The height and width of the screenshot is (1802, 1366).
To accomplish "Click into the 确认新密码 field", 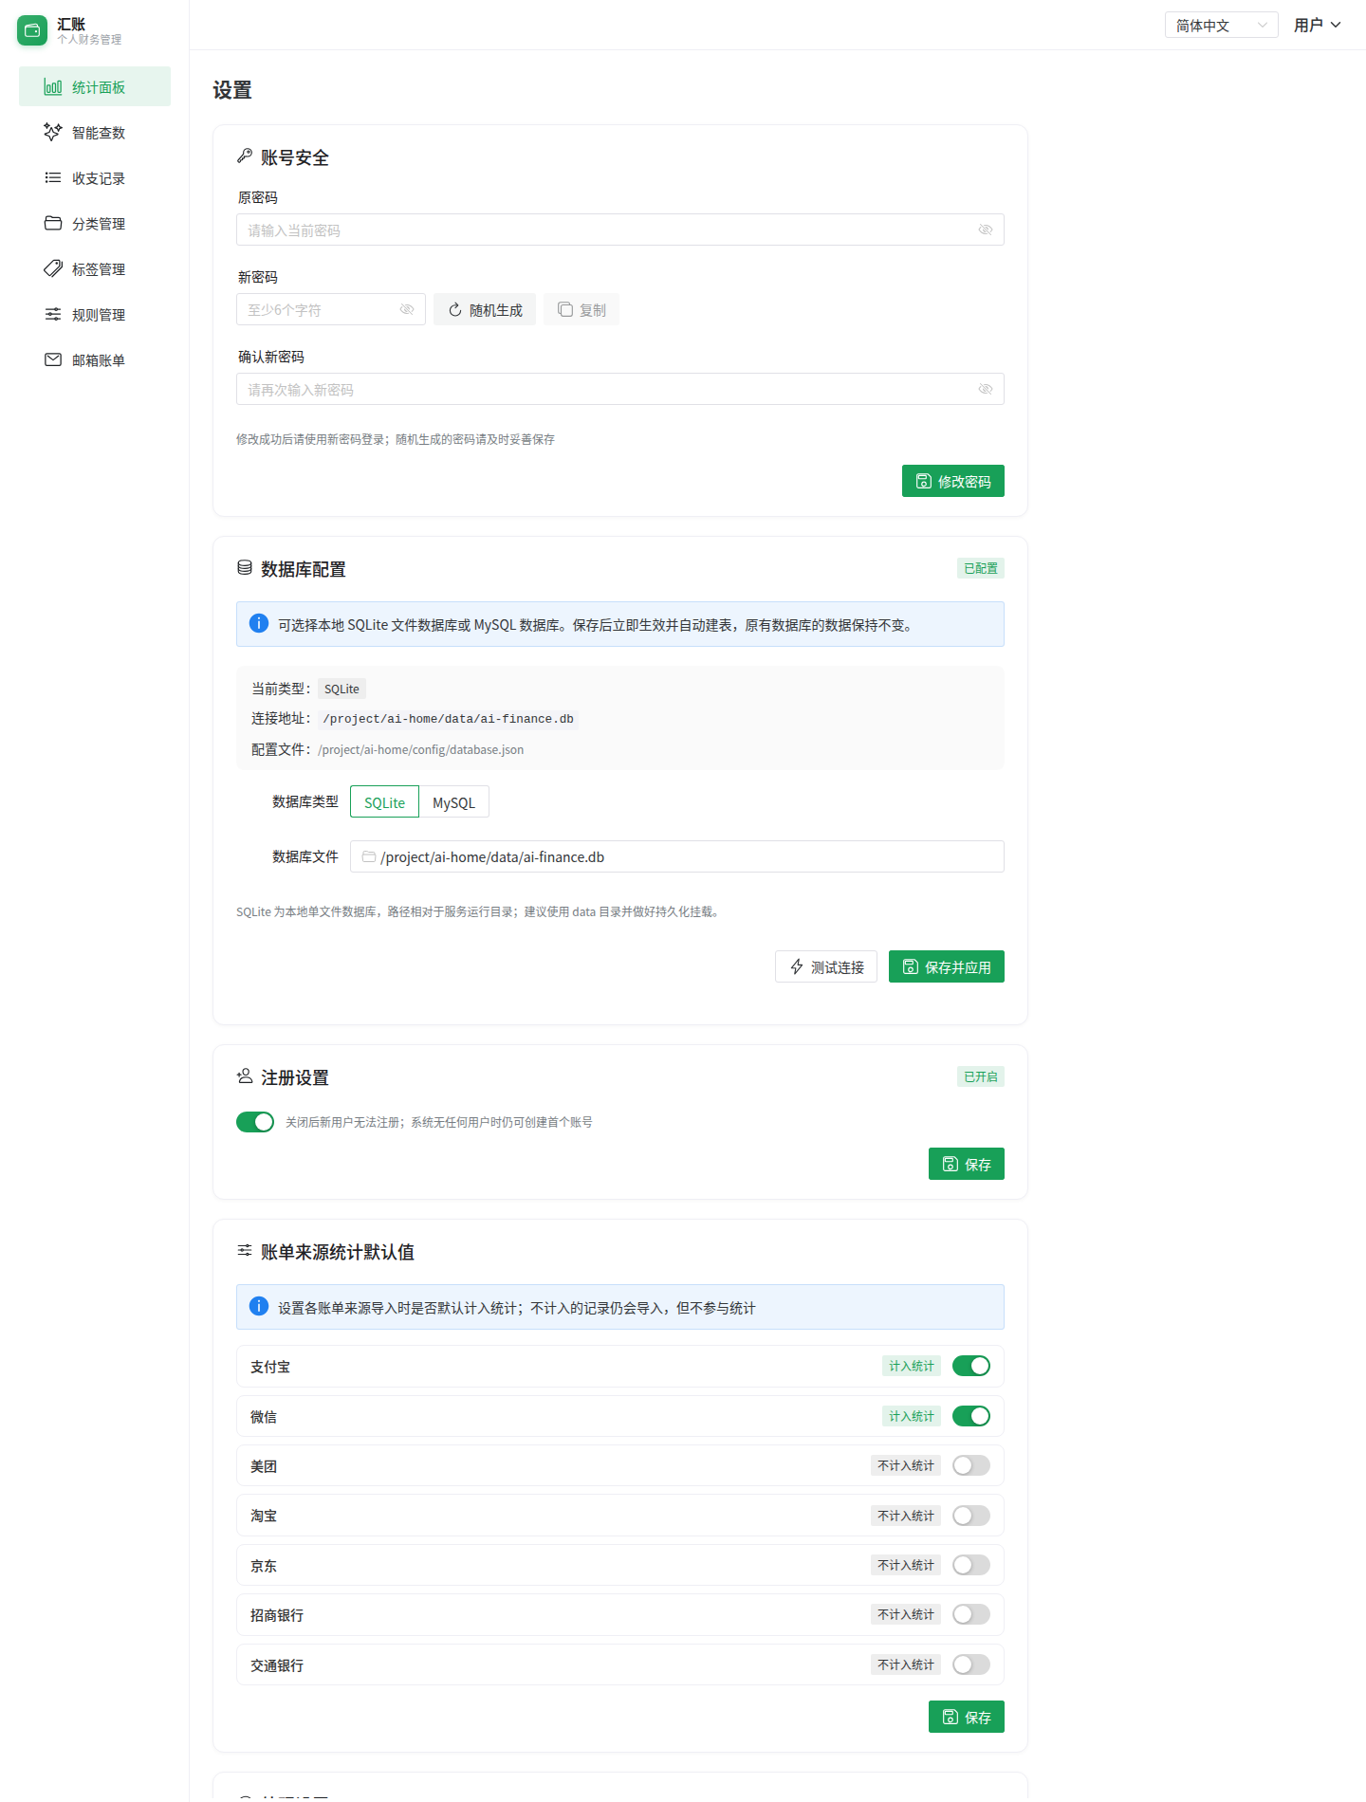I will coord(620,389).
